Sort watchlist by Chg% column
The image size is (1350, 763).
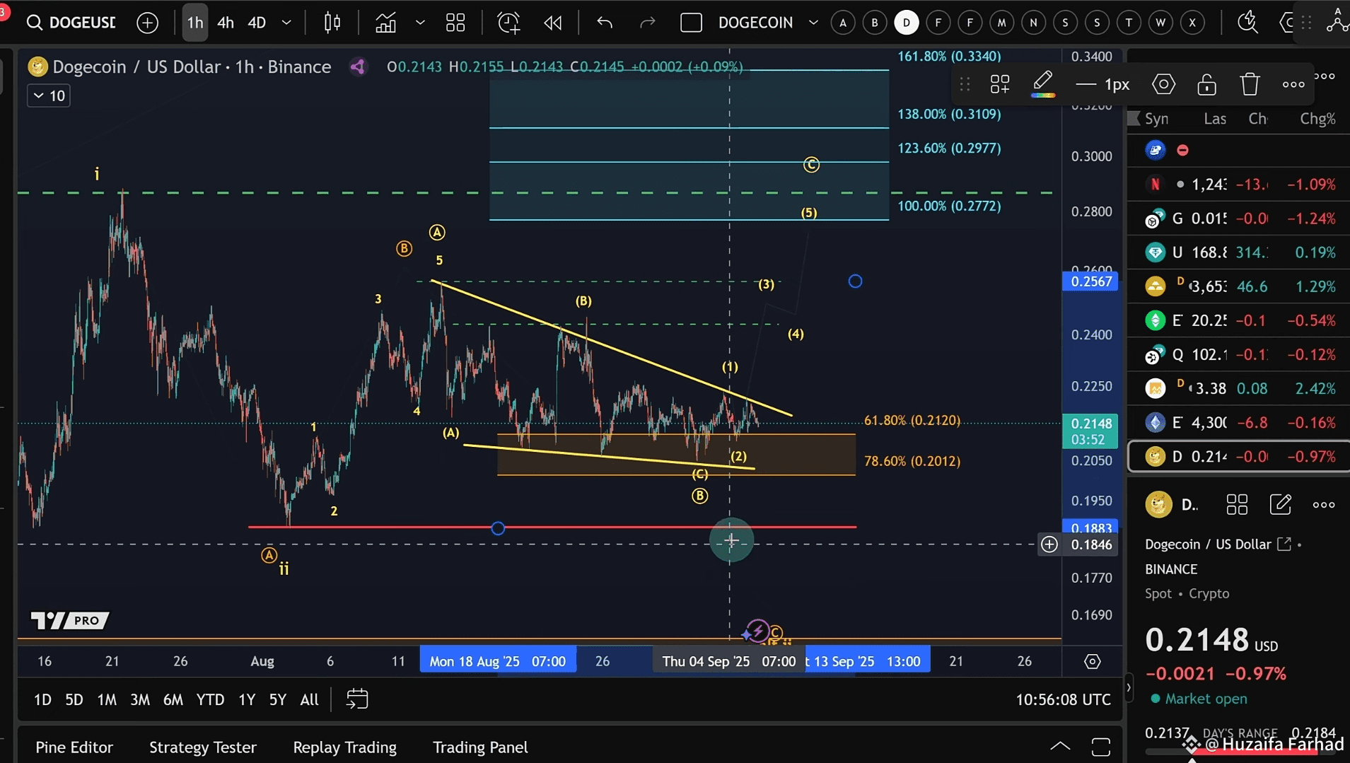pos(1317,119)
